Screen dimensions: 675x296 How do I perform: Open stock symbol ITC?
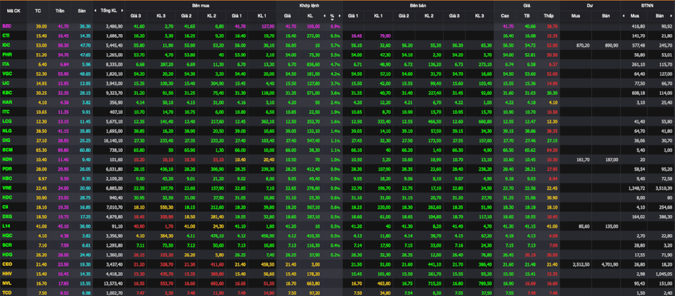(x=6, y=112)
